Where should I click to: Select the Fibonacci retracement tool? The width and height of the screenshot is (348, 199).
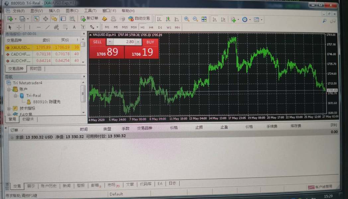point(65,27)
